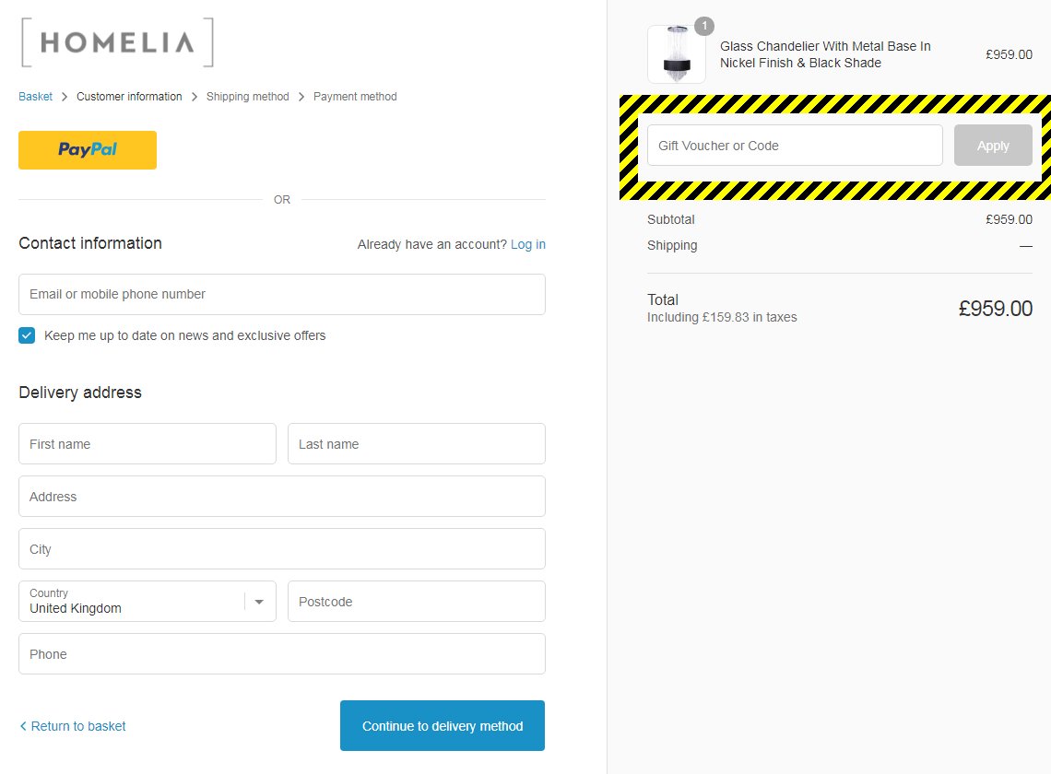This screenshot has width=1051, height=774.
Task: Select Customer information breadcrumb step
Action: click(129, 97)
